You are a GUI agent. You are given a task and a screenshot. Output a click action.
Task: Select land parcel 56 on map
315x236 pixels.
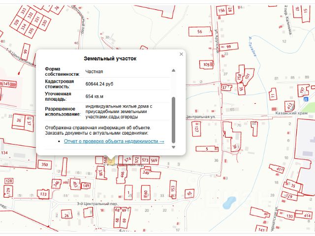pyautogui.click(x=200, y=31)
